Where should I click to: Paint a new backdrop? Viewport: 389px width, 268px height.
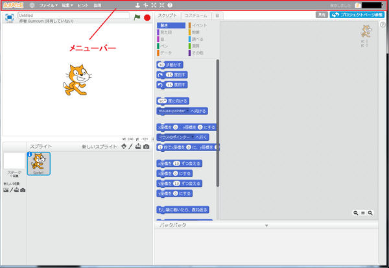(11, 190)
